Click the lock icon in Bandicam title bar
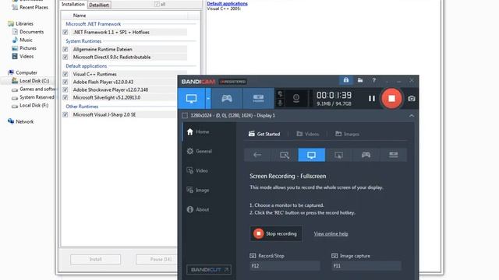This screenshot has width=499, height=280. [346, 80]
